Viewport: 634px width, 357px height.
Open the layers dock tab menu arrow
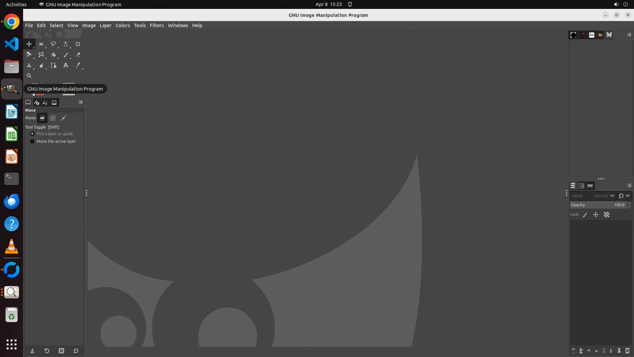coord(629,185)
